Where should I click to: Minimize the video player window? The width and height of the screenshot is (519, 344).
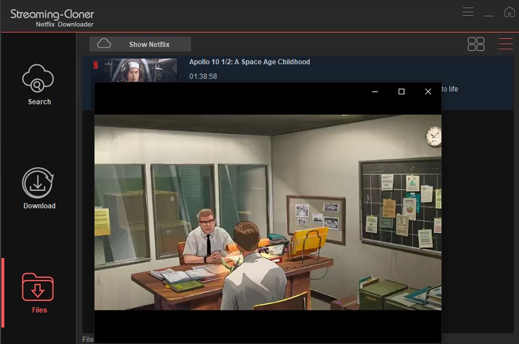pos(374,91)
